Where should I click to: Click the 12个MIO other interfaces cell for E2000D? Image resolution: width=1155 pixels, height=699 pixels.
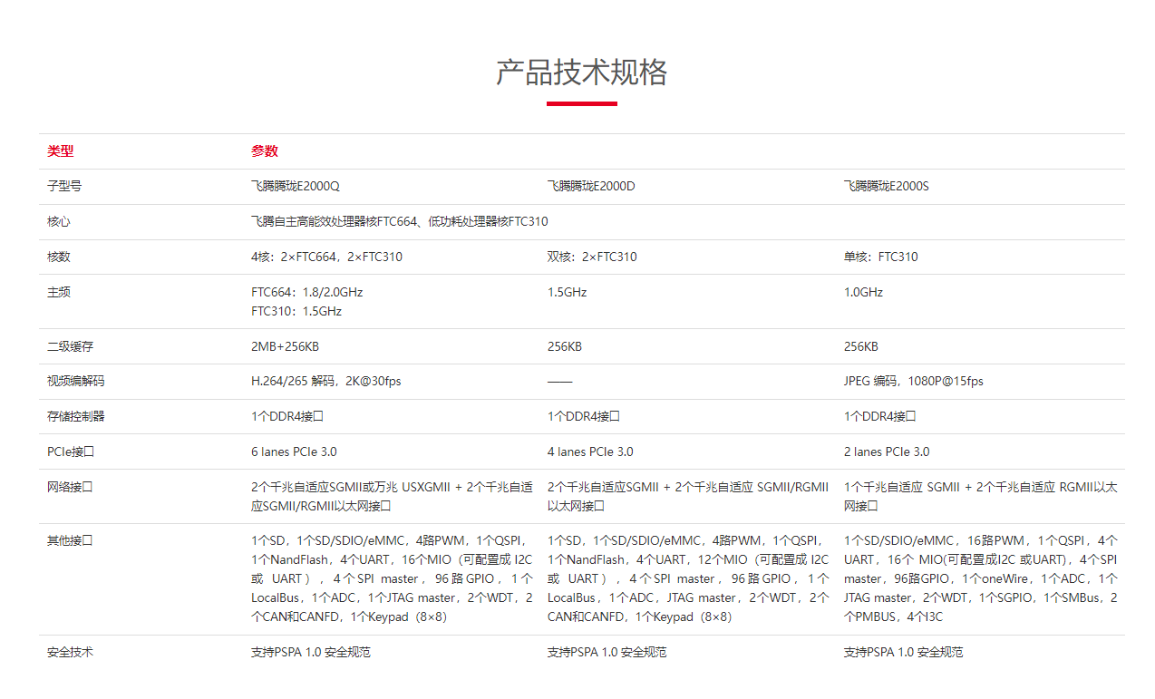tap(688, 579)
